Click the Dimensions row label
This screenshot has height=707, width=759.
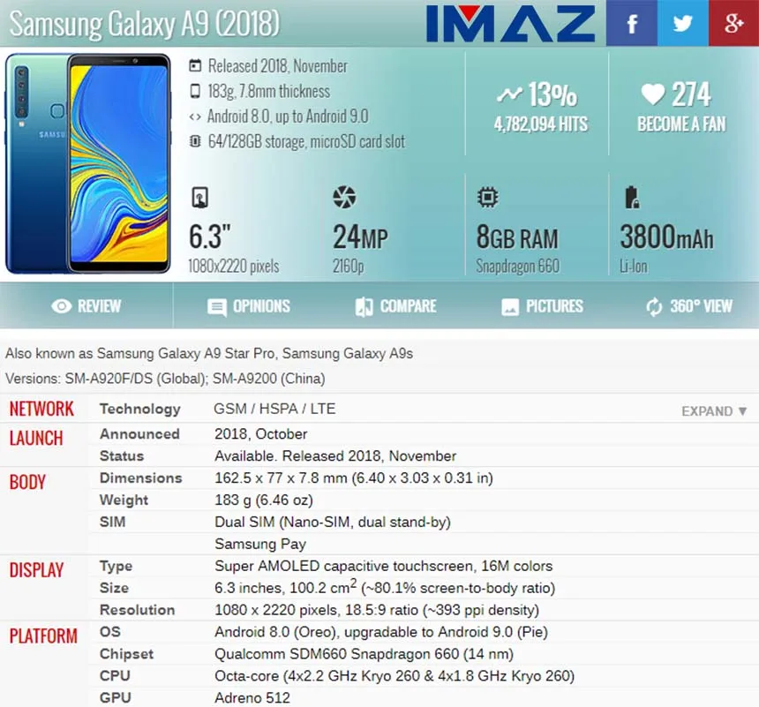tap(141, 478)
